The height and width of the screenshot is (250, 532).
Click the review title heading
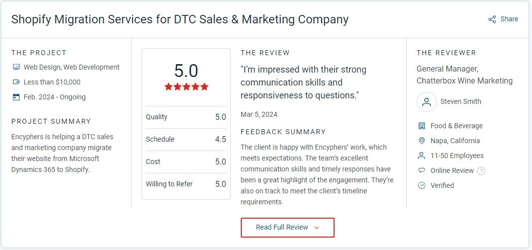coord(179,20)
